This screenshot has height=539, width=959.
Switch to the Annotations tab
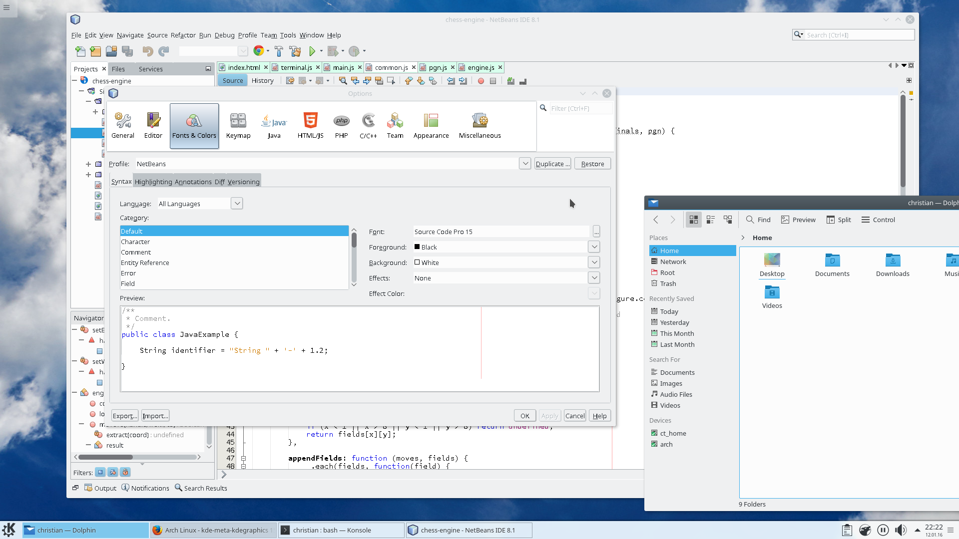pos(193,182)
